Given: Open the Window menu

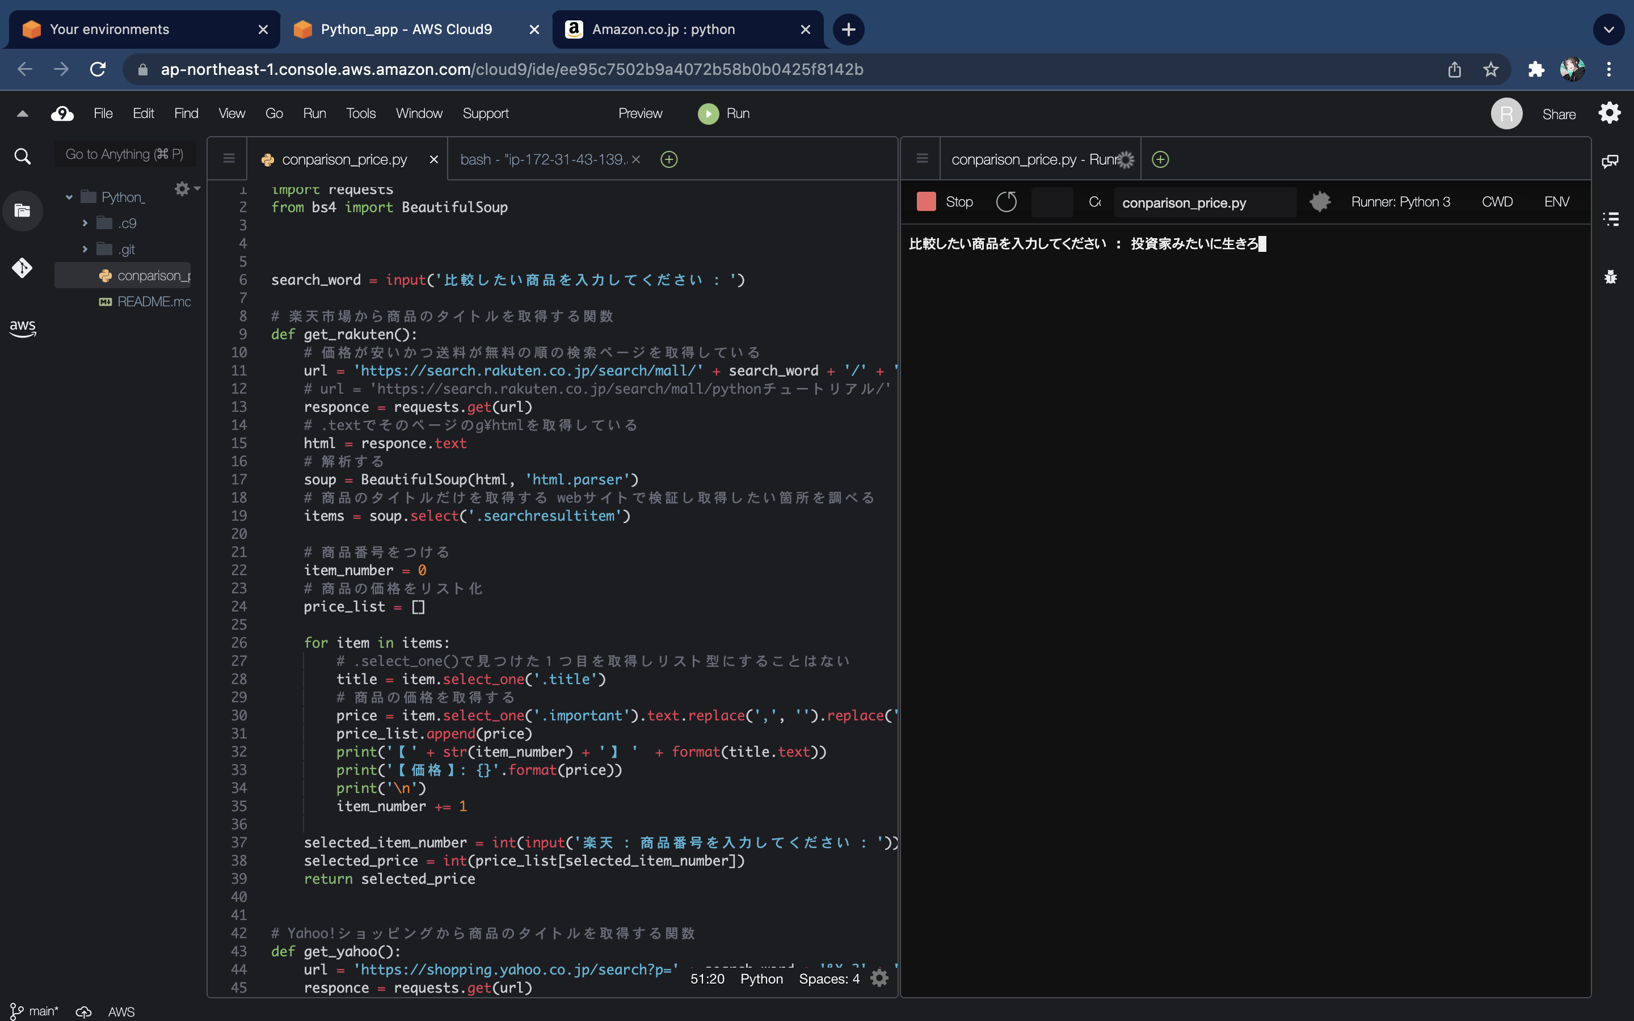Looking at the screenshot, I should (419, 113).
